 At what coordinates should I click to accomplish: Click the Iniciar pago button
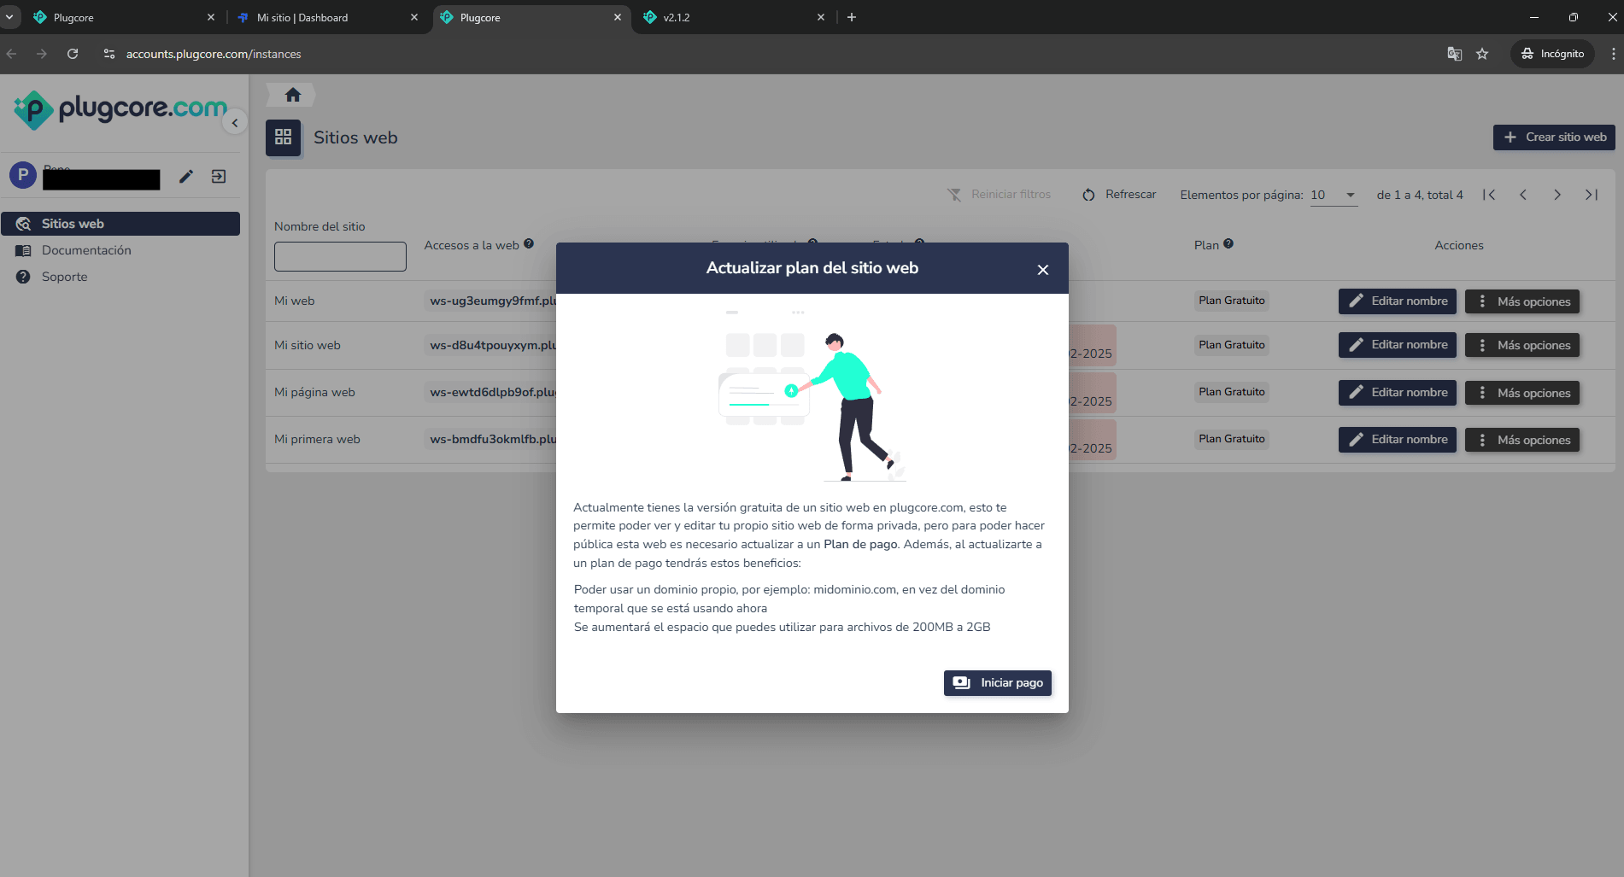(997, 683)
